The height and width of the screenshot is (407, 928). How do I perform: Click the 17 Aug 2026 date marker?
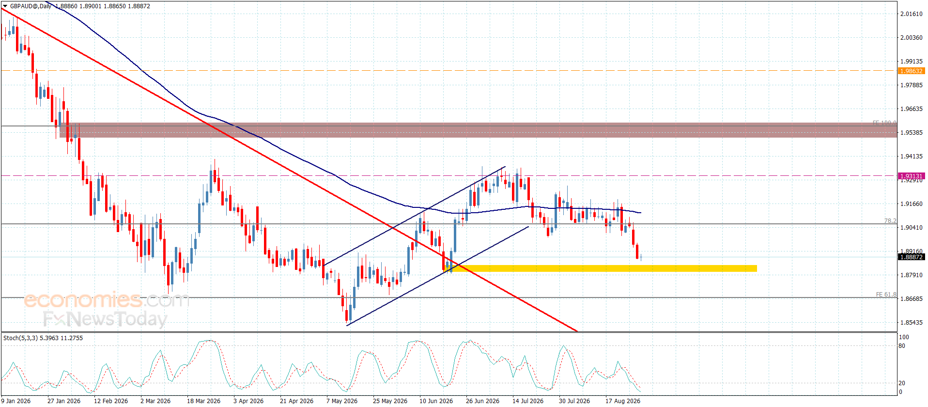[x=623, y=401]
